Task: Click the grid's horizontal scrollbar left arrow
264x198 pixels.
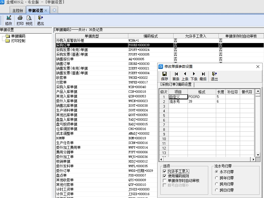Action: pyautogui.click(x=161, y=159)
